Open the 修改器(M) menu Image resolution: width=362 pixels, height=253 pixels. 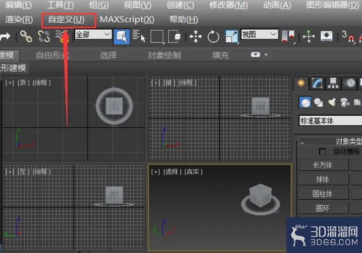[x=228, y=5]
